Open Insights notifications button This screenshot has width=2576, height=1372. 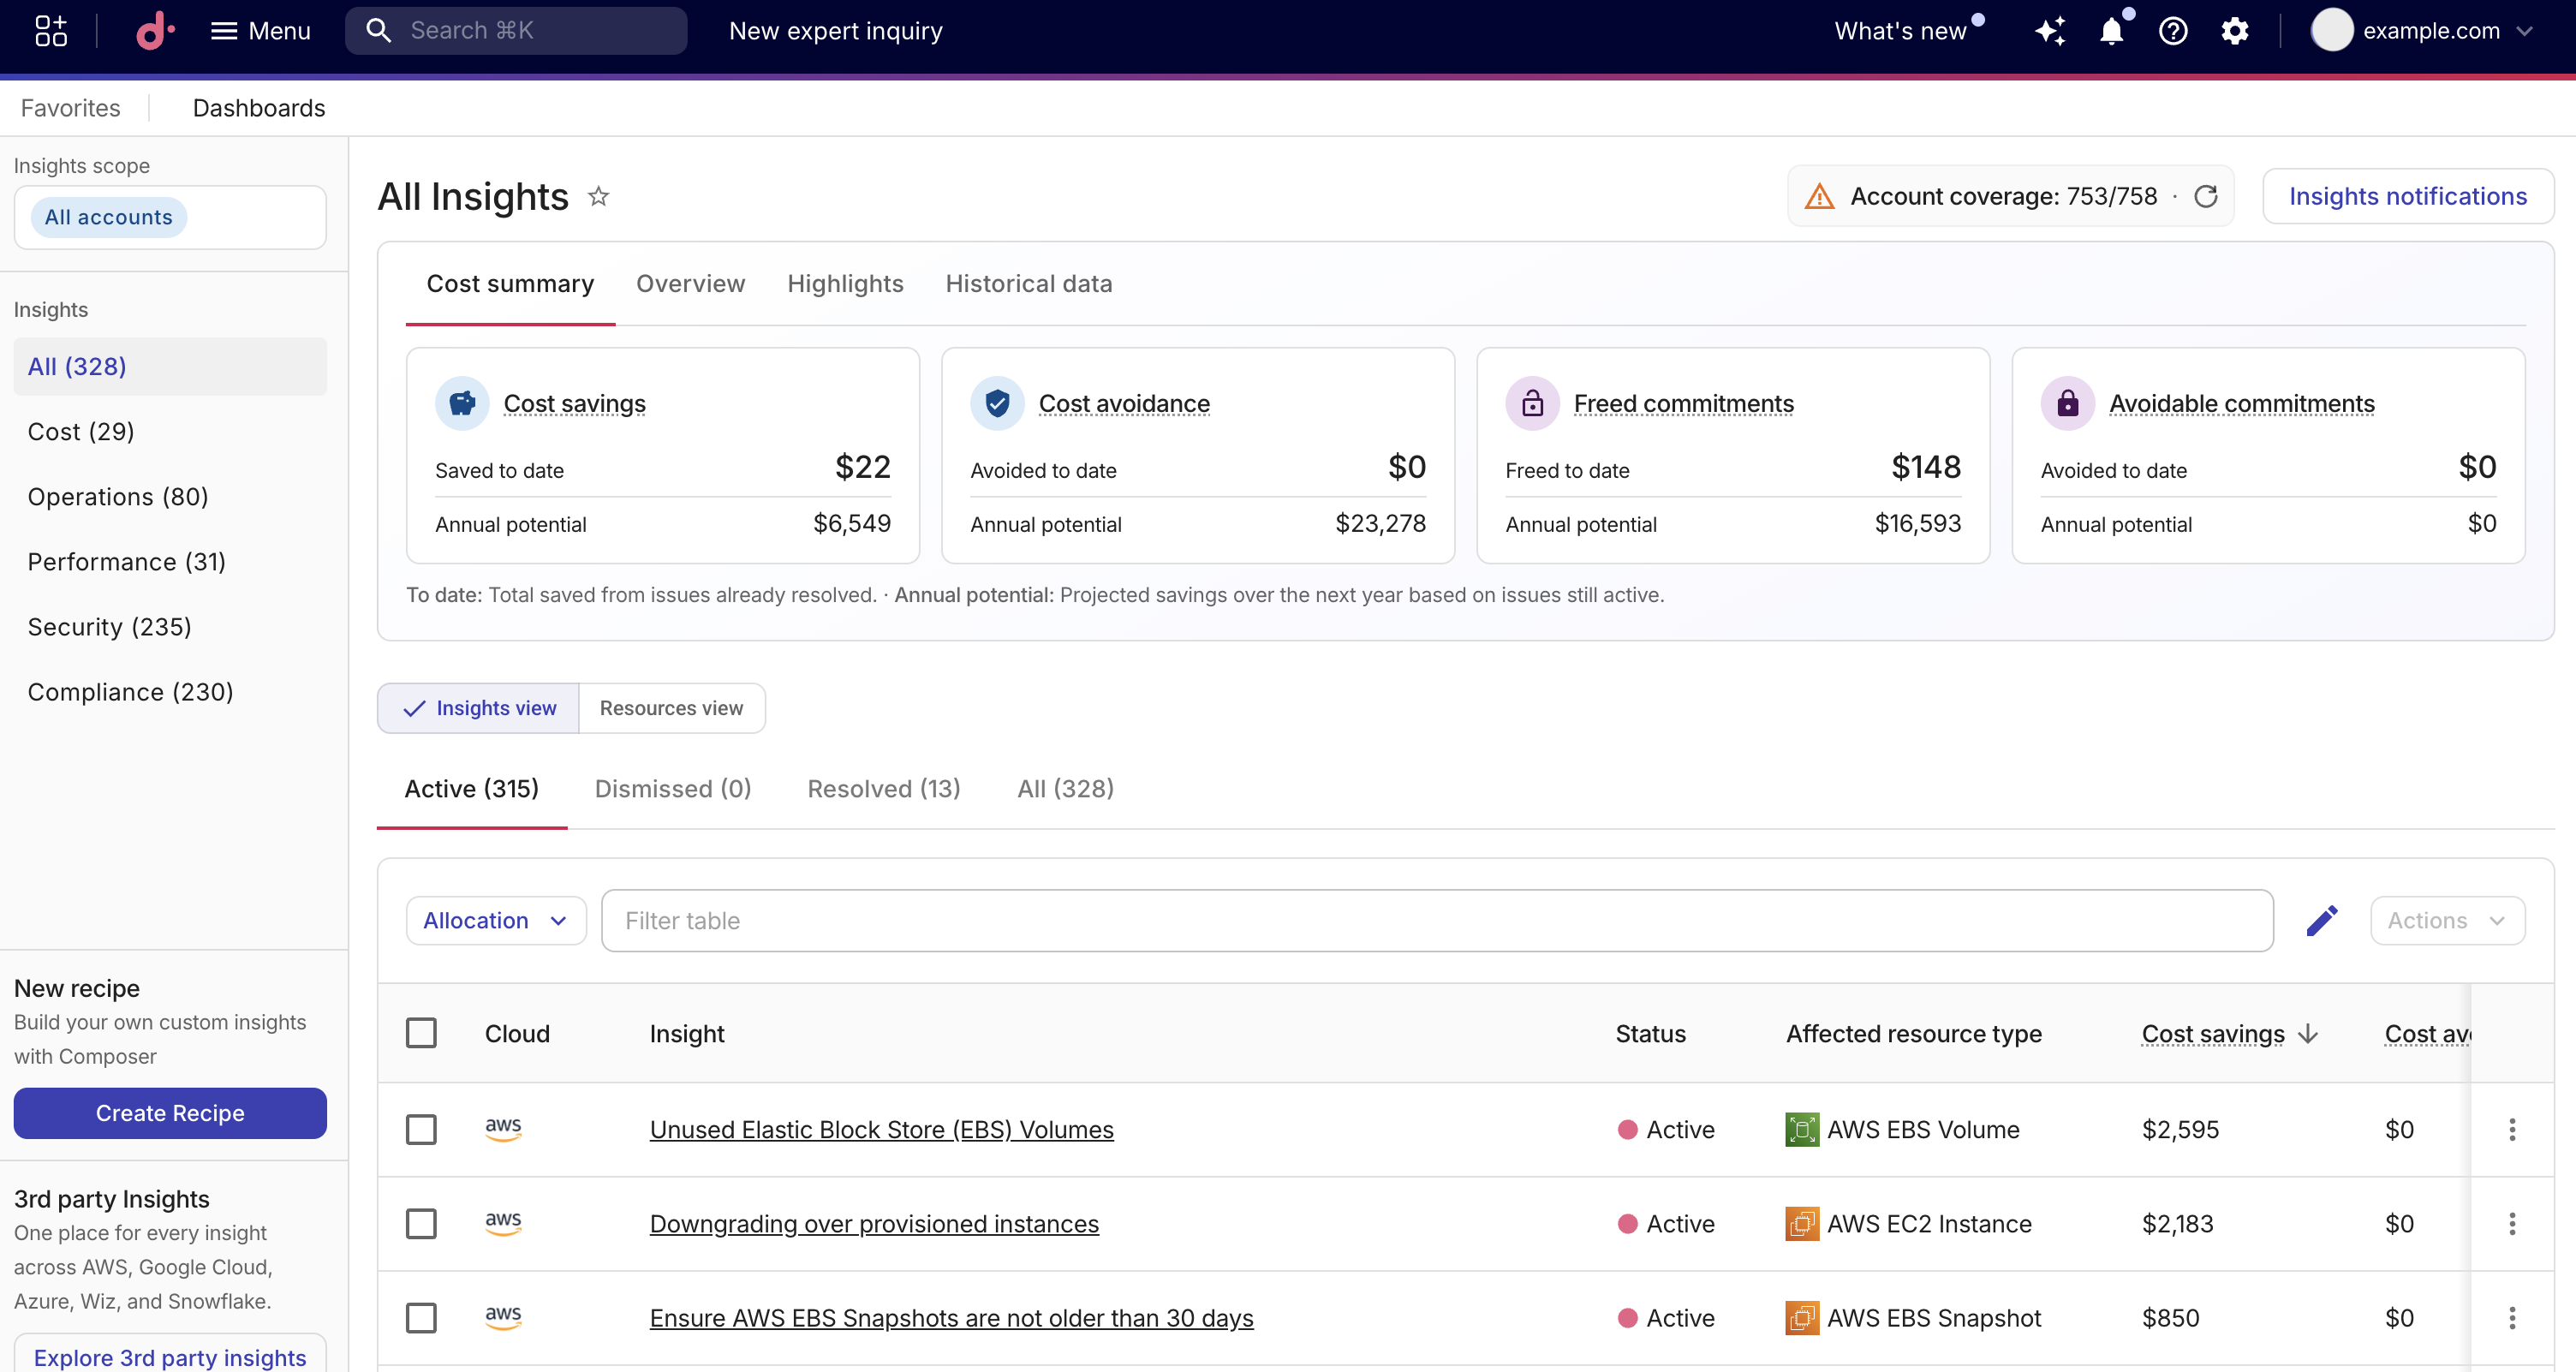click(2407, 196)
